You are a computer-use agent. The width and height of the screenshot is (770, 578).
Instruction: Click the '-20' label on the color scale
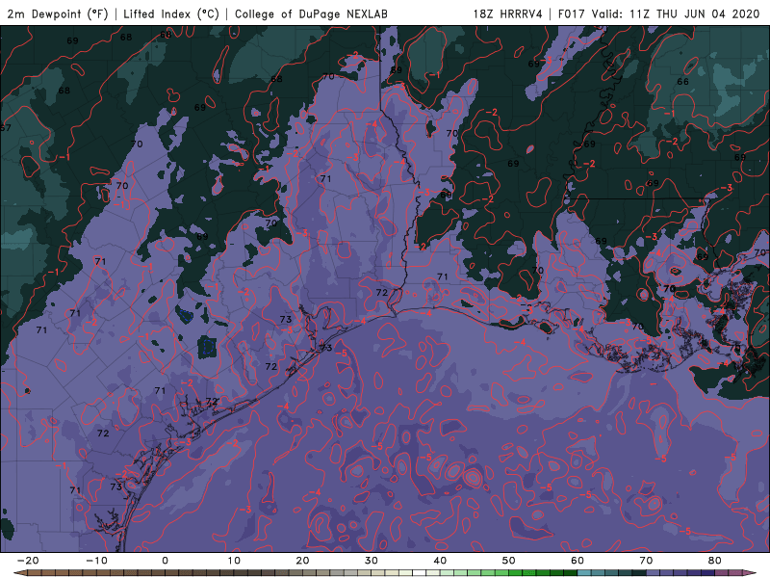tap(28, 561)
